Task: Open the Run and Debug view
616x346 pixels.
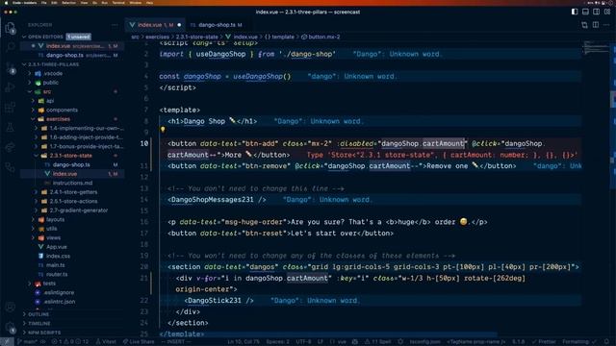Action: click(x=10, y=87)
